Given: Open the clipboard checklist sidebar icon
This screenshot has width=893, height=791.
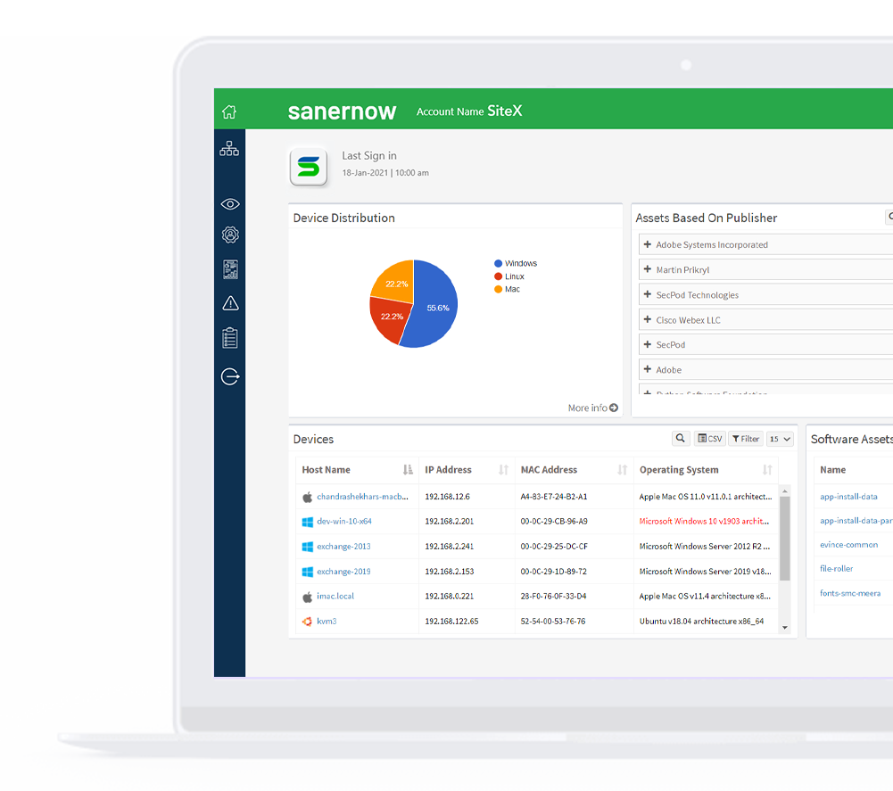Looking at the screenshot, I should pos(230,338).
